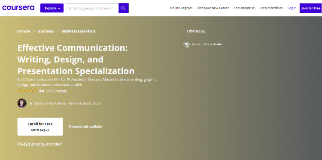The image size is (322, 160).
Task: Open Online Degrees in top navigation
Action: [x=181, y=8]
